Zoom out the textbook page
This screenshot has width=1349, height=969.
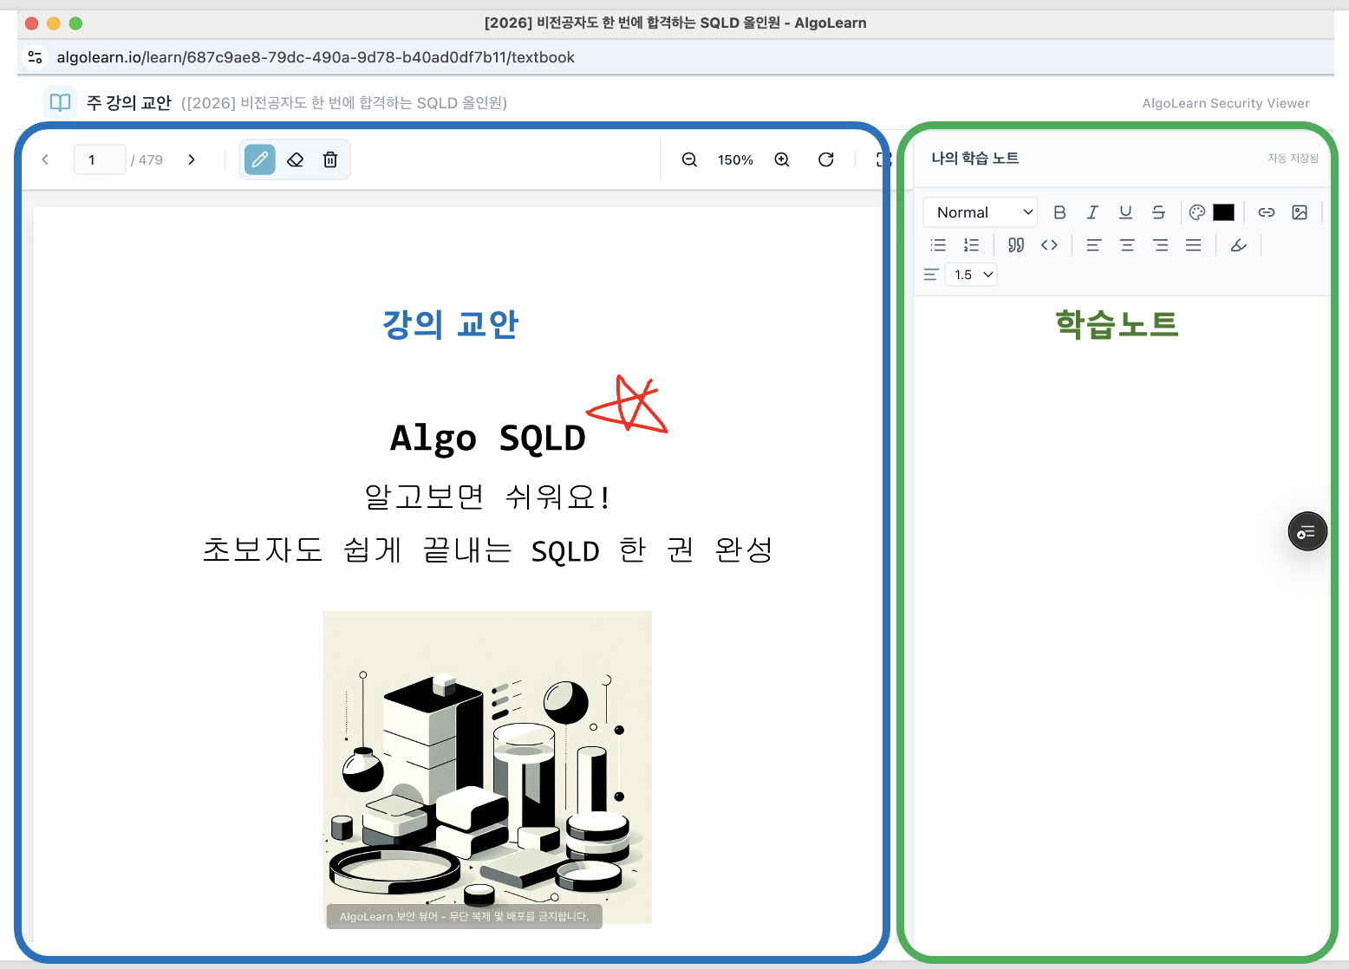(689, 159)
